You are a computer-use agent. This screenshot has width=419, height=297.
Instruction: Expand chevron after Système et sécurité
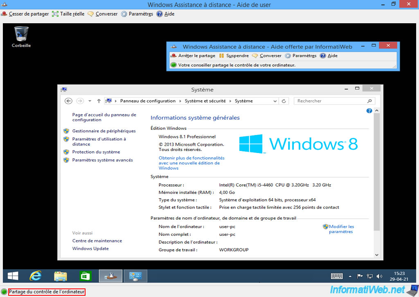click(230, 101)
